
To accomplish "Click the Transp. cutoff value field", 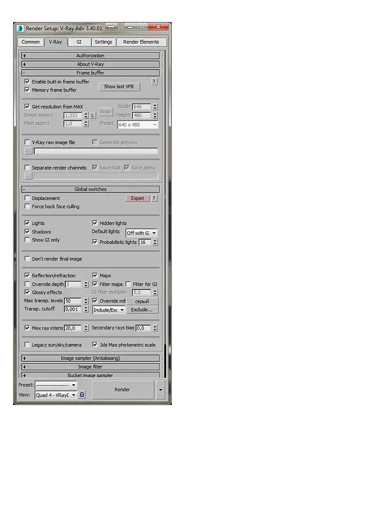I will pos(73,309).
